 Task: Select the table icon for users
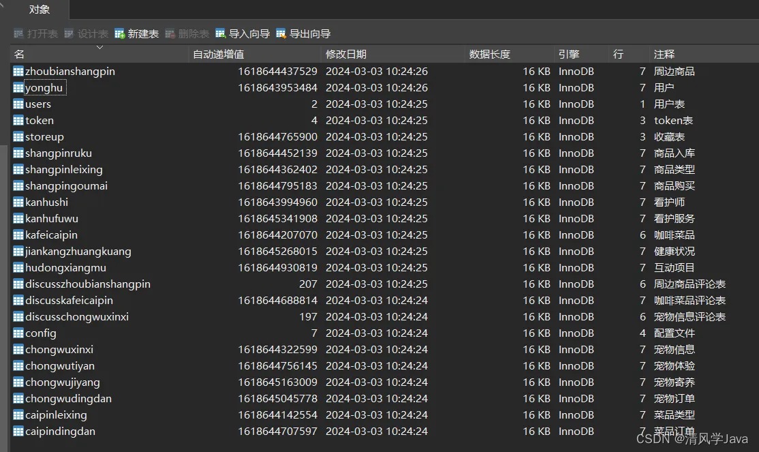tap(18, 104)
